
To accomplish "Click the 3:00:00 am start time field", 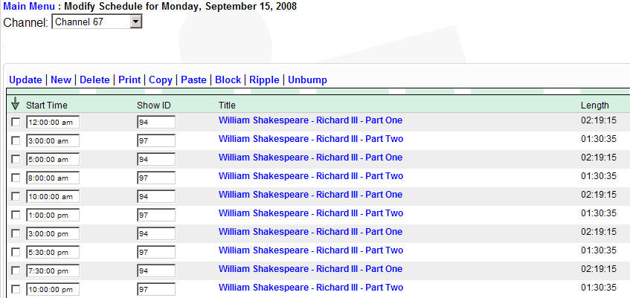I will [53, 140].
